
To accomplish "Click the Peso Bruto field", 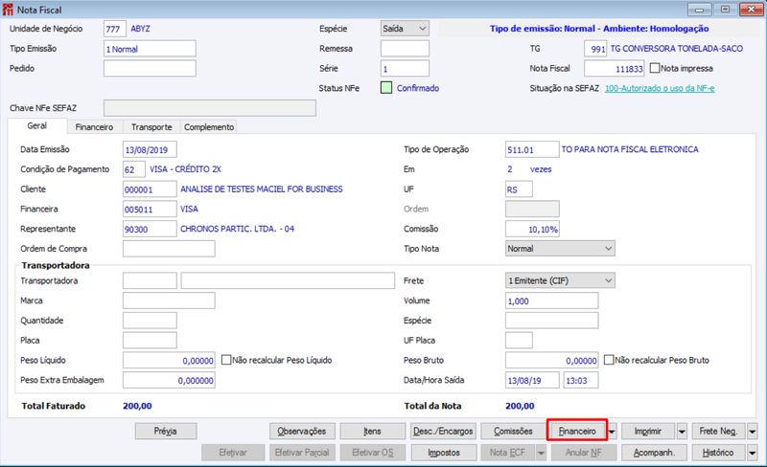I will [x=552, y=360].
